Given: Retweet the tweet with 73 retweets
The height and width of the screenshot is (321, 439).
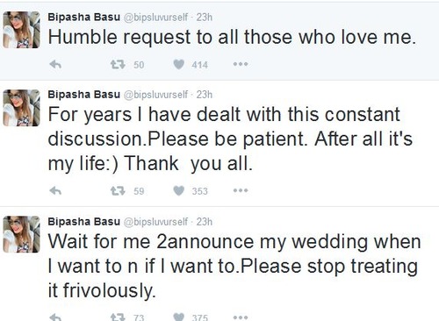Looking at the screenshot, I should click(x=118, y=317).
